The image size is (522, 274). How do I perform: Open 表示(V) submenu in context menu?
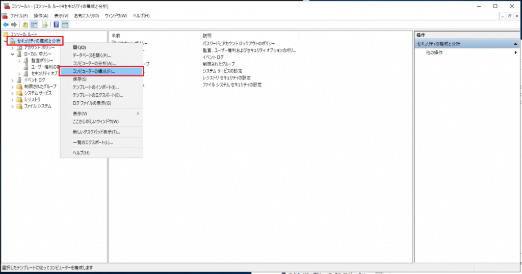[101, 114]
